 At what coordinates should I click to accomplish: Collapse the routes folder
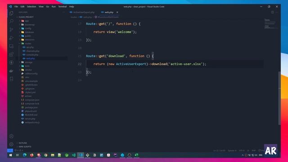pyautogui.click(x=28, y=44)
